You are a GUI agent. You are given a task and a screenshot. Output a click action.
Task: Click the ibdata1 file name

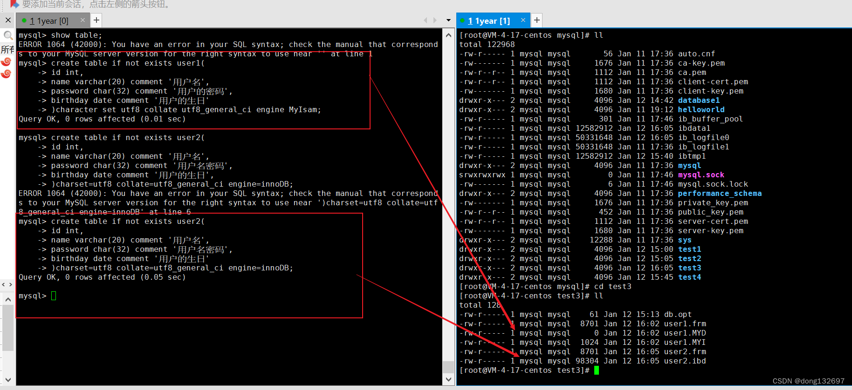tap(694, 128)
